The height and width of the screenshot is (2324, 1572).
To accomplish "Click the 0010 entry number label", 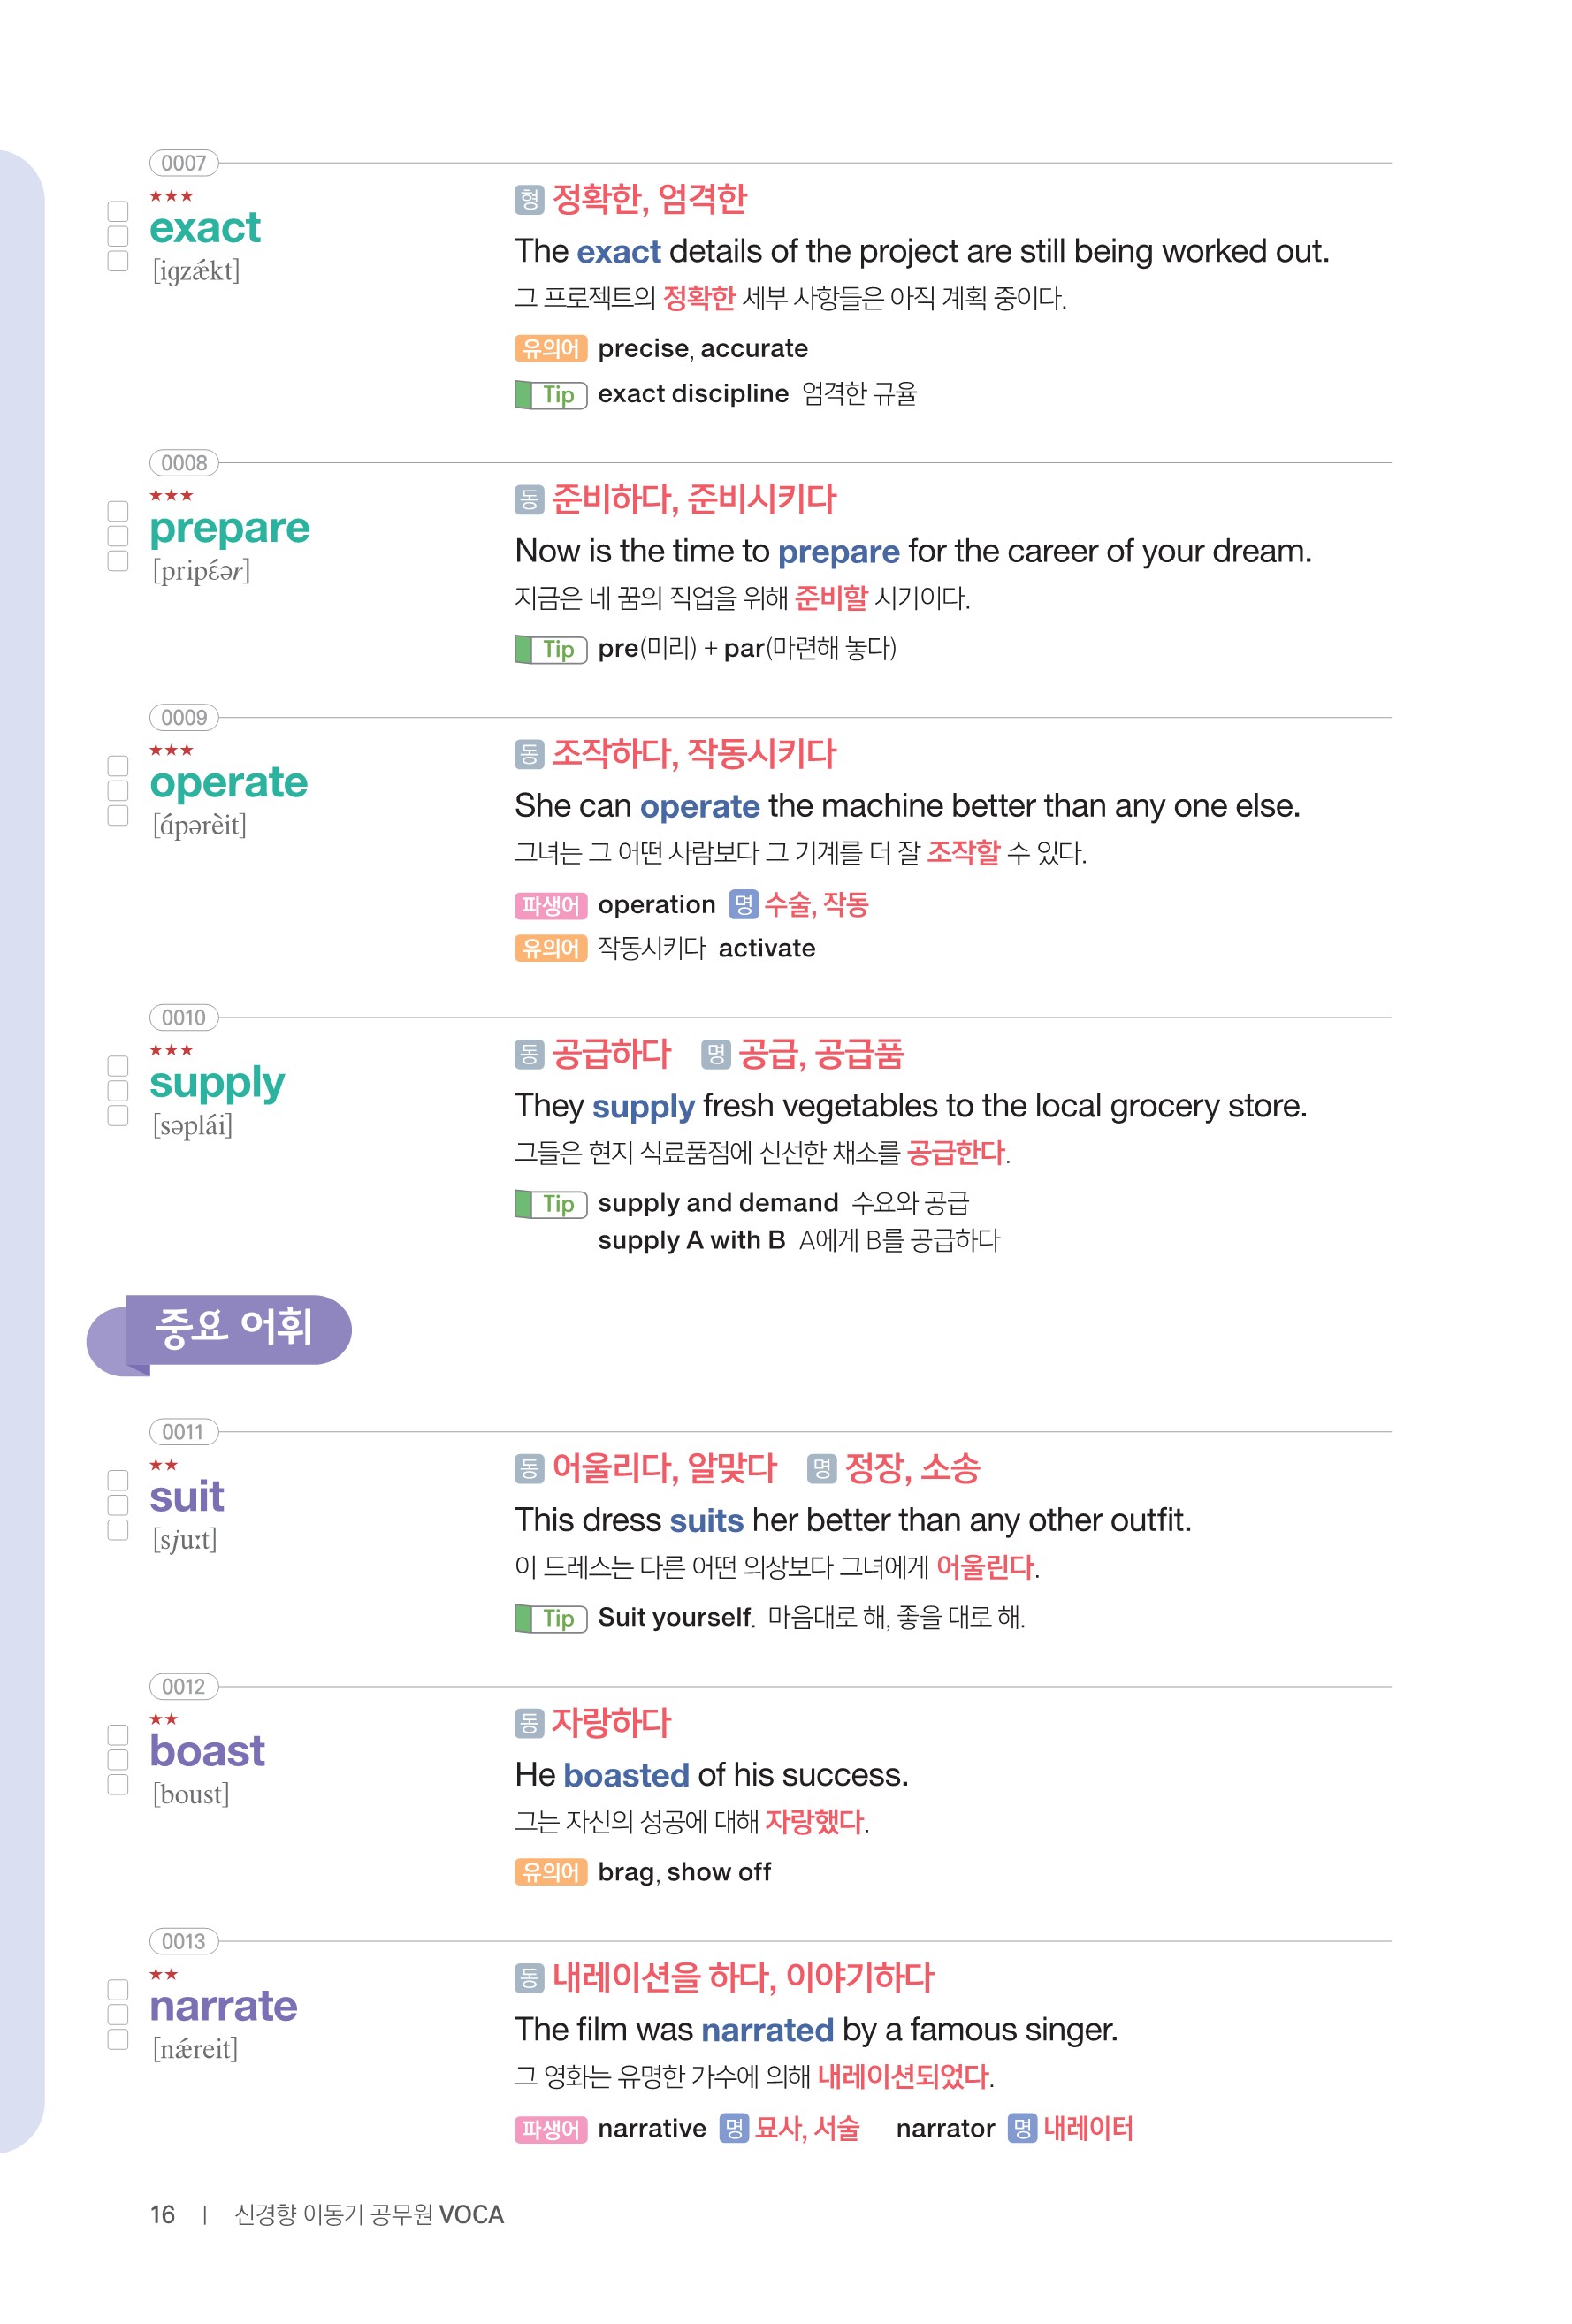I will [184, 1018].
